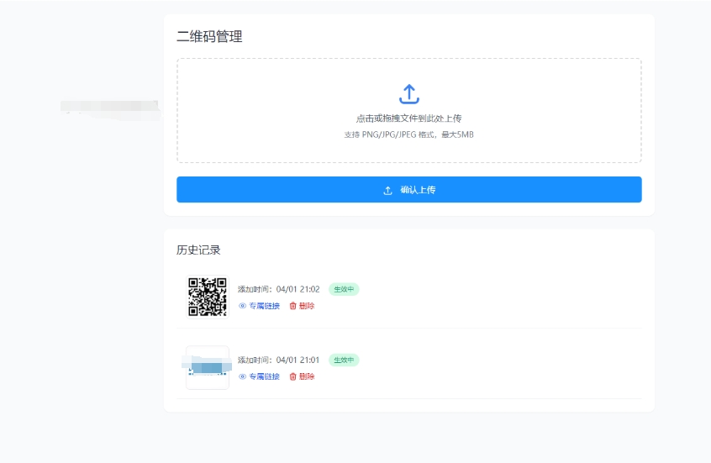The width and height of the screenshot is (711, 463).
Task: Click the small upload icon inside 确认上传 button
Action: [387, 191]
